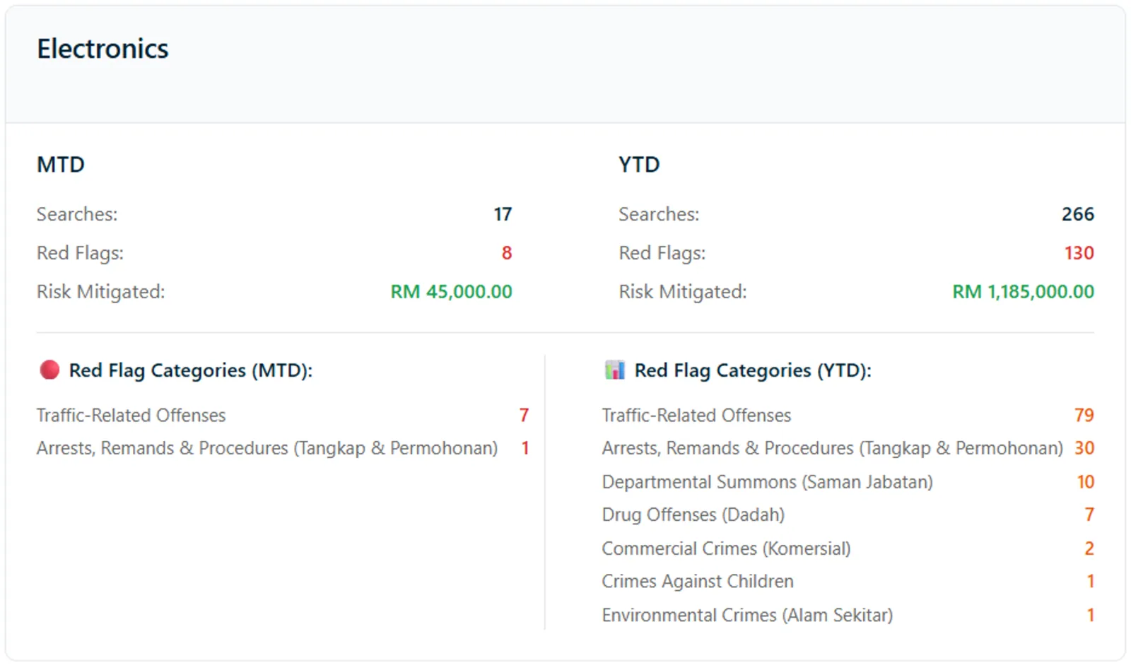Select Departmental Summons (Saman Jabatan) row
This screenshot has width=1131, height=665.
pyautogui.click(x=848, y=482)
